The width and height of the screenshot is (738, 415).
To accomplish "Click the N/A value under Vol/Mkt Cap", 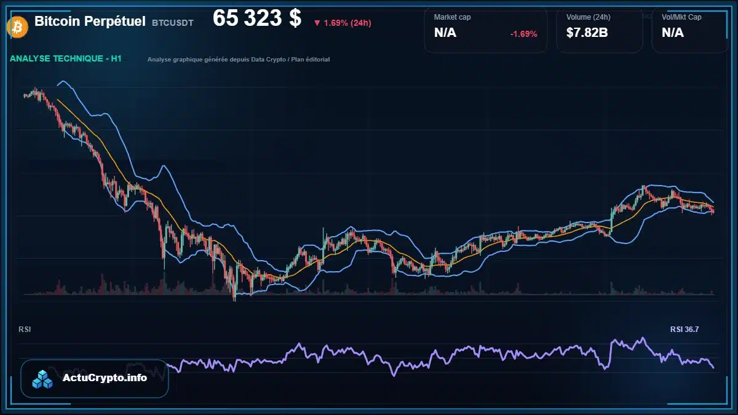I will click(x=673, y=33).
